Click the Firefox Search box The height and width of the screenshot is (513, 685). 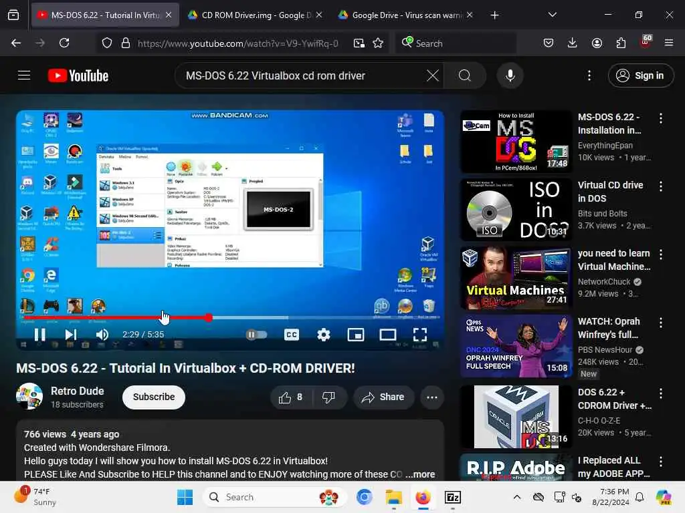pos(456,43)
